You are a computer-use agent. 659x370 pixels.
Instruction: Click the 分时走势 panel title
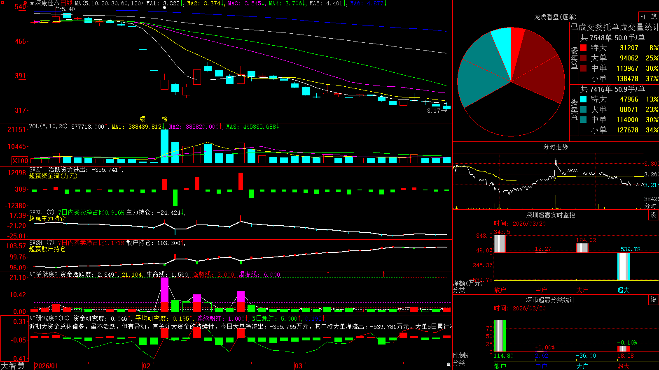point(555,147)
